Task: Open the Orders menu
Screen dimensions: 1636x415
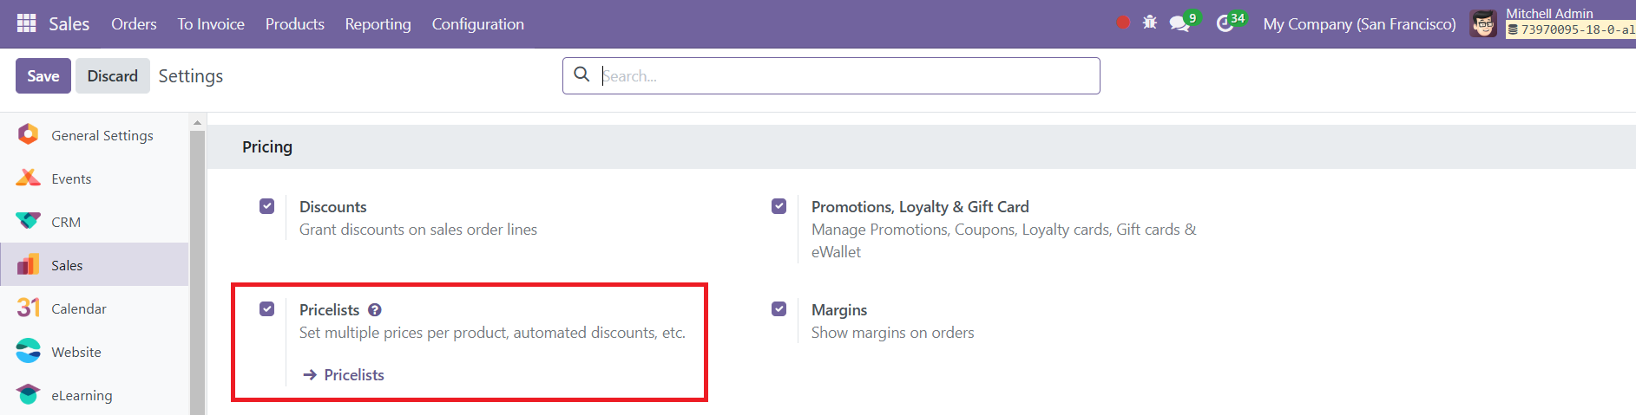Action: point(134,24)
